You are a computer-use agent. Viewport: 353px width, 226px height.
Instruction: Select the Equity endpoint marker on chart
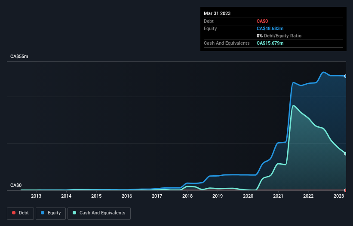point(346,76)
